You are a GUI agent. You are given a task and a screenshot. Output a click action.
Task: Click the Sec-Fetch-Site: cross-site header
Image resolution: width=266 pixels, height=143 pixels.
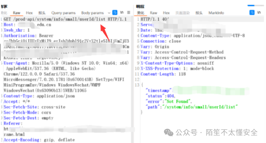click(x=34, y=107)
